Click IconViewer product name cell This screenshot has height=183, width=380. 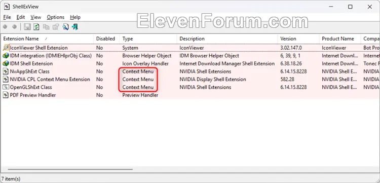click(334, 48)
